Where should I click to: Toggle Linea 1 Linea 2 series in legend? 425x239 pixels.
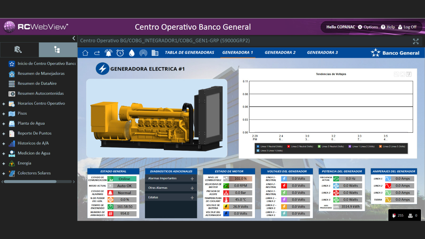pyautogui.click(x=361, y=146)
